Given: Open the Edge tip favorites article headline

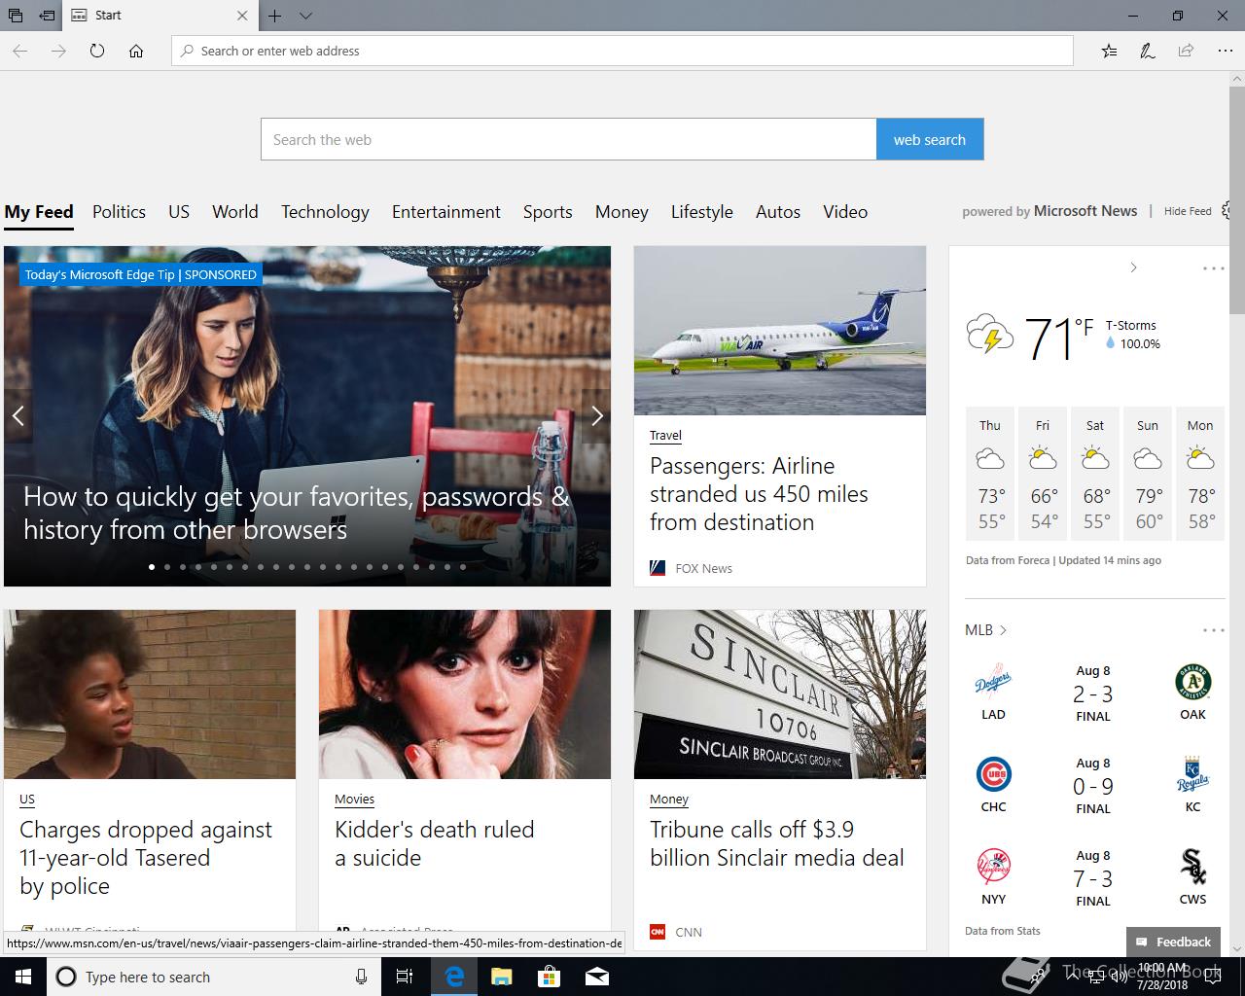Looking at the screenshot, I should (296, 513).
